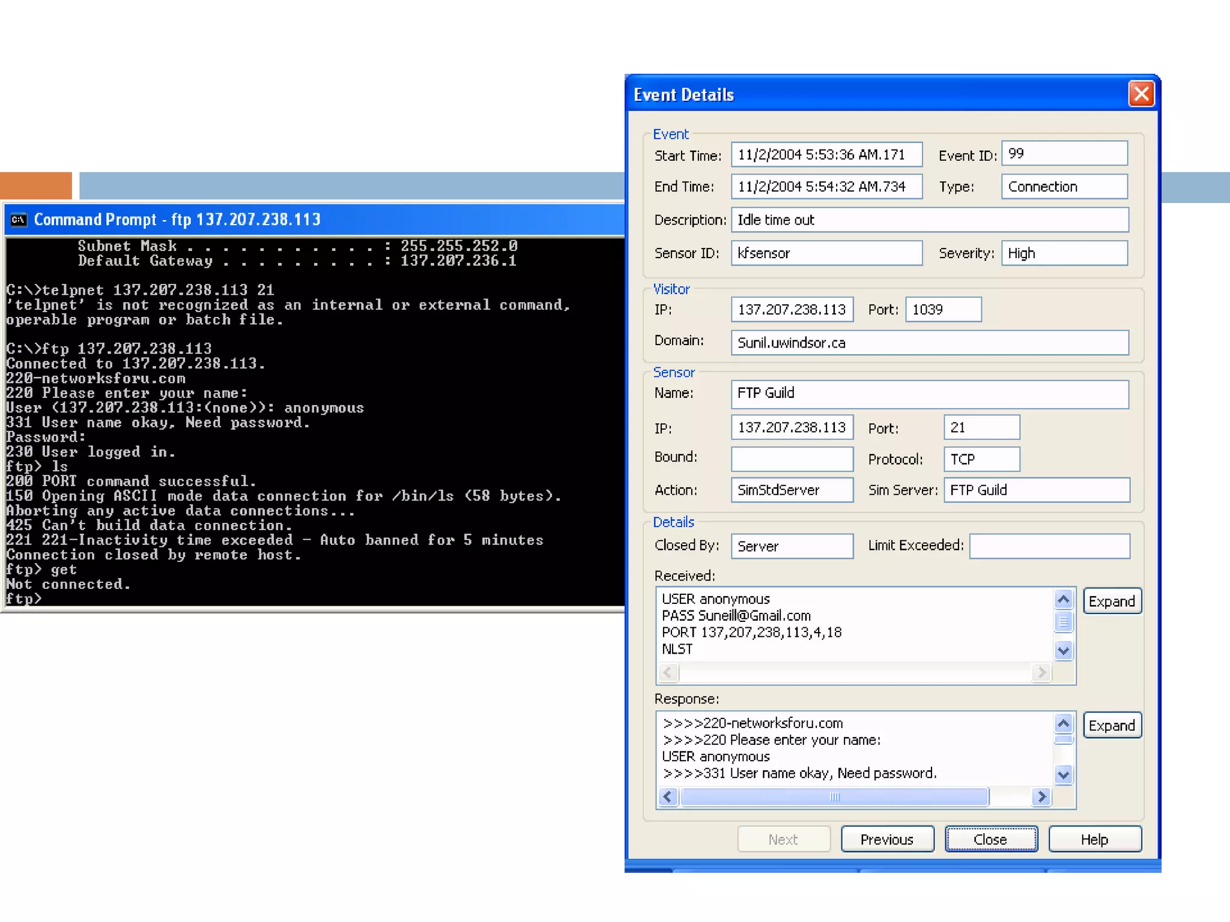Close the Event Details dialog with X

tap(1141, 94)
